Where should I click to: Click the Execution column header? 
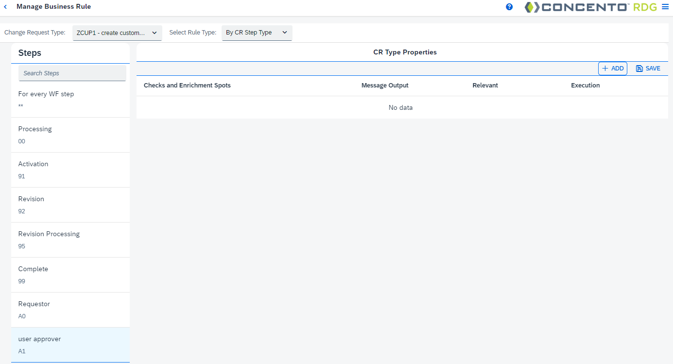[585, 85]
